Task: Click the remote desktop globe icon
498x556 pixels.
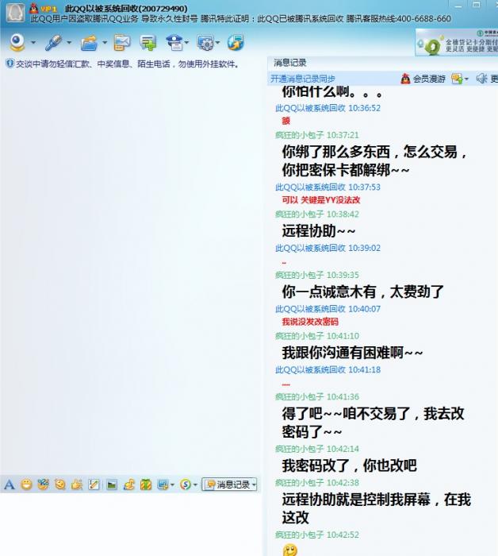Action: pos(236,42)
